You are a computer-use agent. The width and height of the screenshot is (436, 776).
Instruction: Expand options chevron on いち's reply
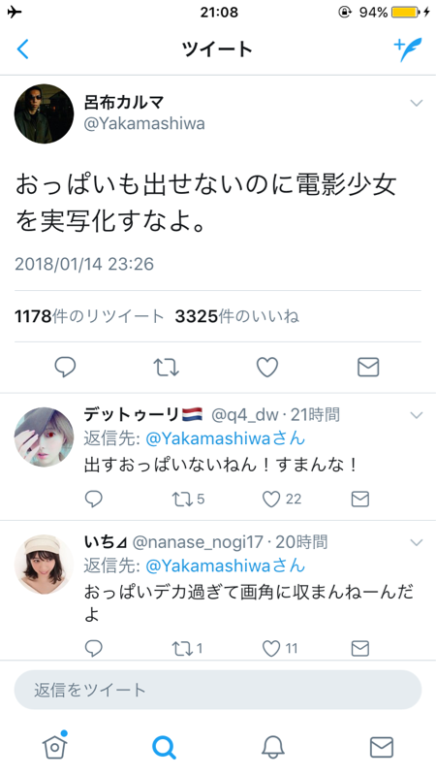click(x=417, y=543)
